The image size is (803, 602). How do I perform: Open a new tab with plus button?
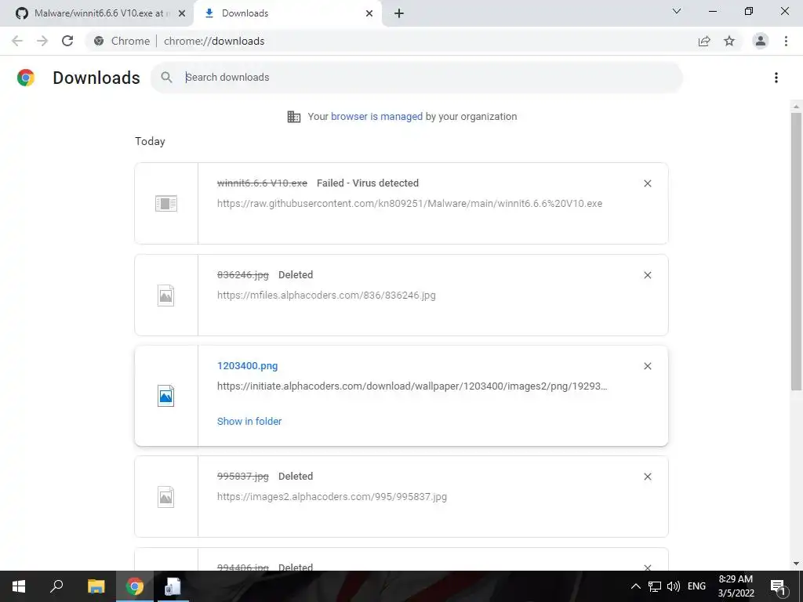(399, 13)
